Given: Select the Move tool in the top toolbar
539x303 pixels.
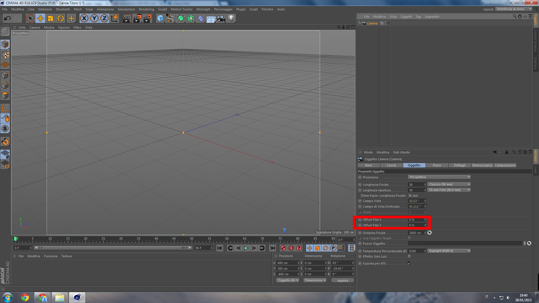Looking at the screenshot, I should [40, 19].
